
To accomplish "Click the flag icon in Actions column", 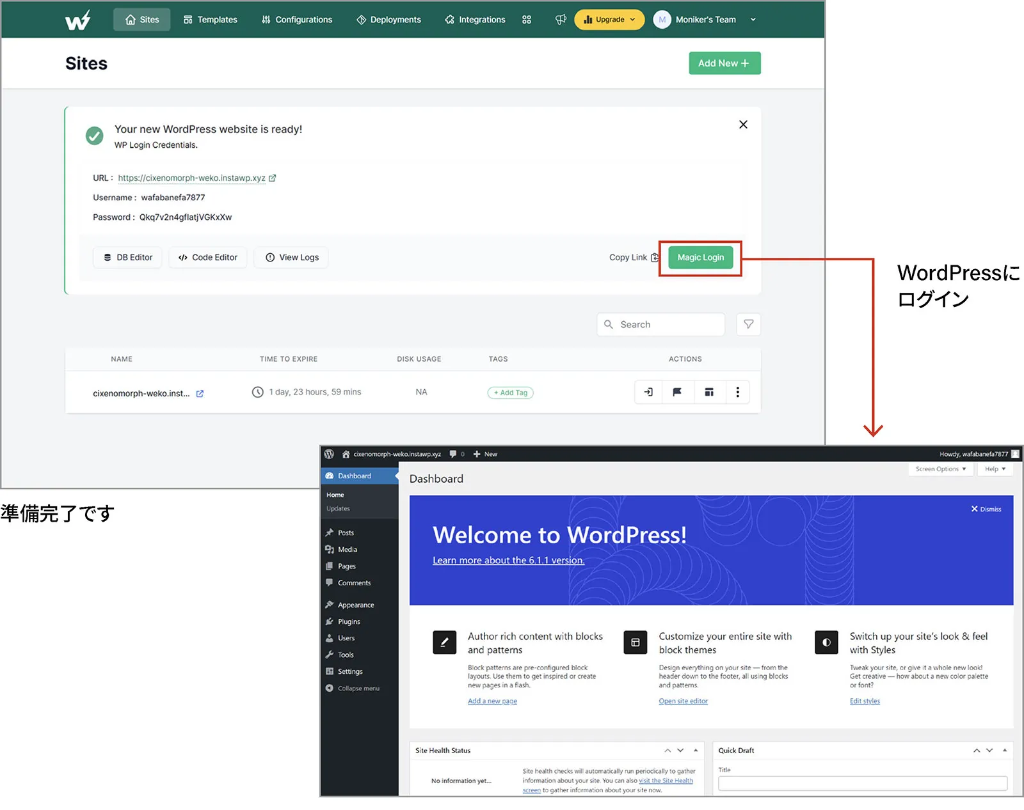I will (677, 392).
